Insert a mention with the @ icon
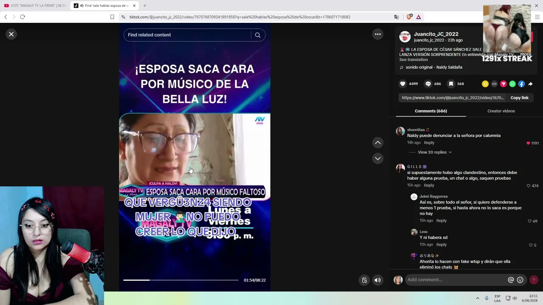 pos(511,280)
